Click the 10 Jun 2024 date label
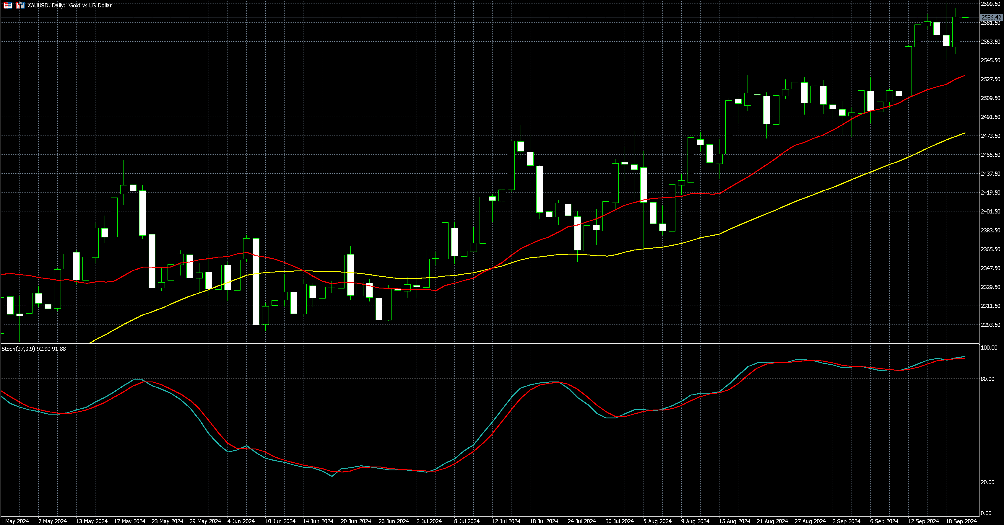The image size is (1004, 525). tap(280, 521)
